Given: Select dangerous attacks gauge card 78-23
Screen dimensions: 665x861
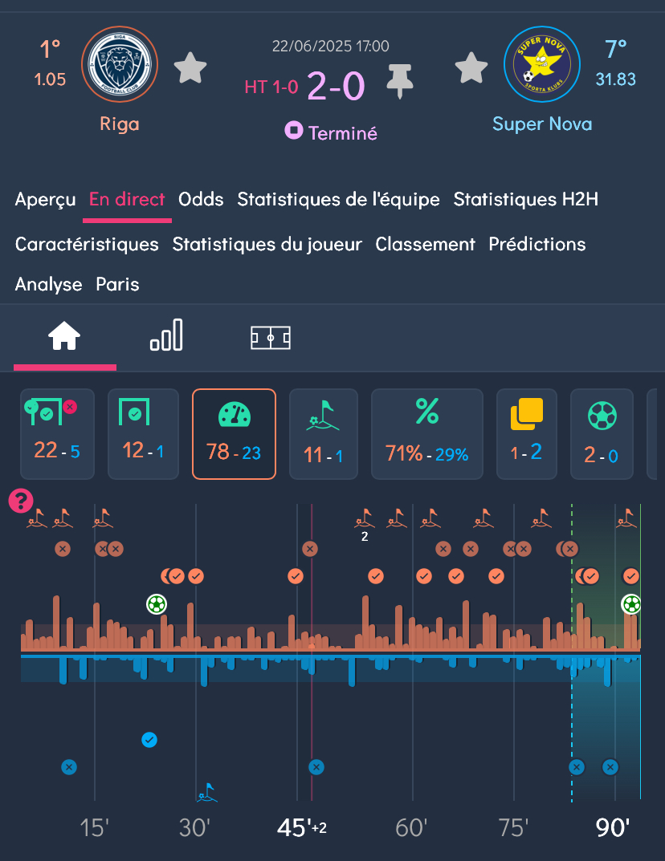Looking at the screenshot, I should click(234, 434).
